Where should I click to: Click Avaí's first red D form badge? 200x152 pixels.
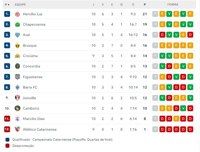point(162,35)
